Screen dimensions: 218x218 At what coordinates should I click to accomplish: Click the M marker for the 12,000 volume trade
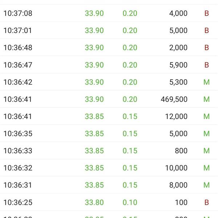click(206, 116)
